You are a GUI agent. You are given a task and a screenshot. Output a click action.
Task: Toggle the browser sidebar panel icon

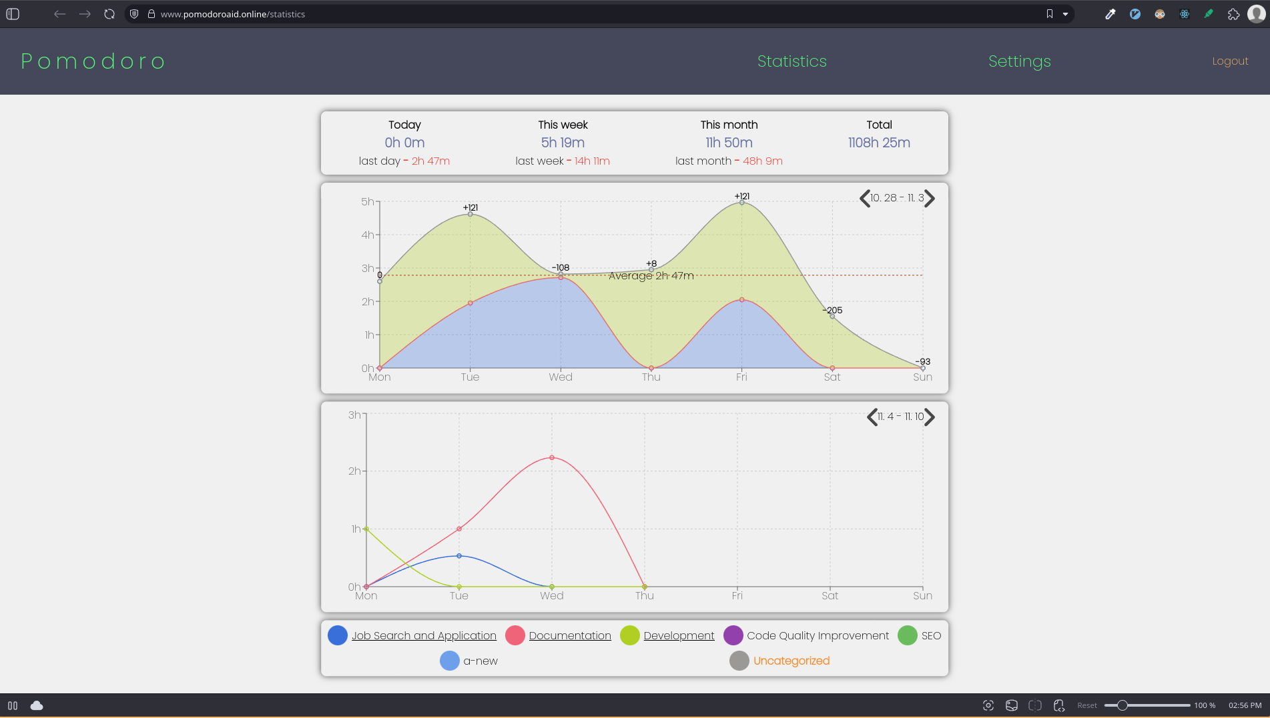coord(13,14)
